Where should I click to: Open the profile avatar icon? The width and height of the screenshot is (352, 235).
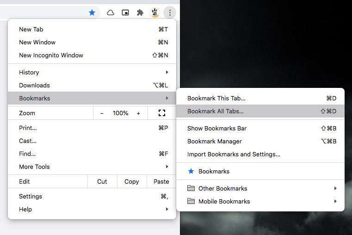155,12
